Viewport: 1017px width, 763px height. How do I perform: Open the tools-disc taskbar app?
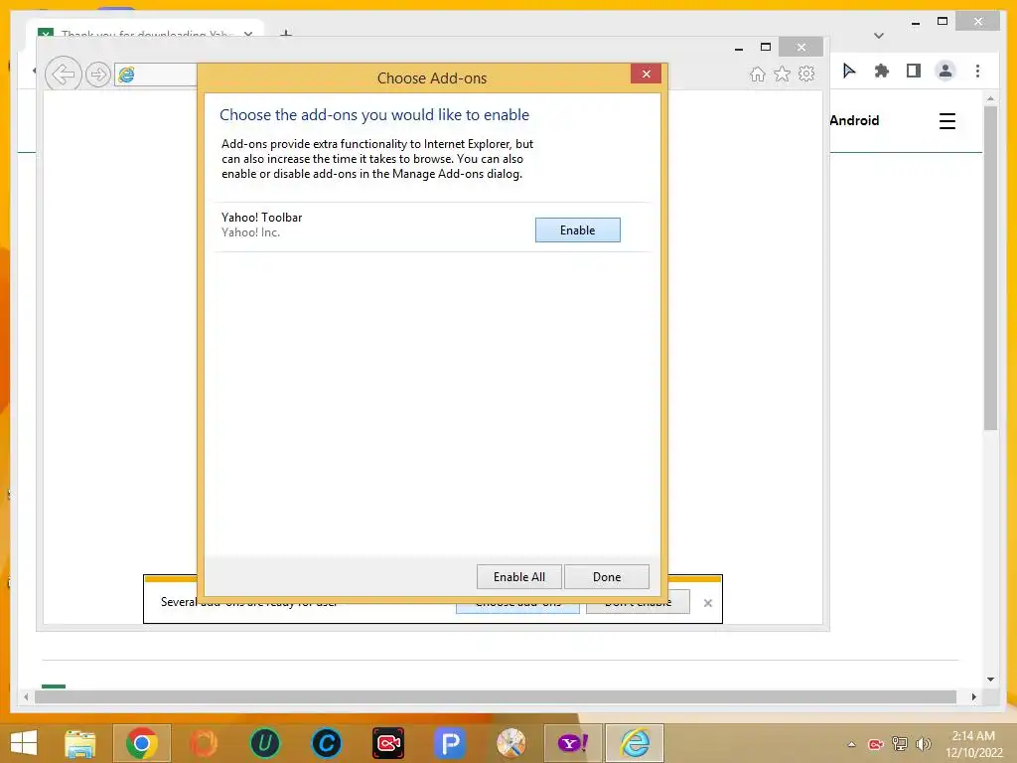pyautogui.click(x=511, y=743)
